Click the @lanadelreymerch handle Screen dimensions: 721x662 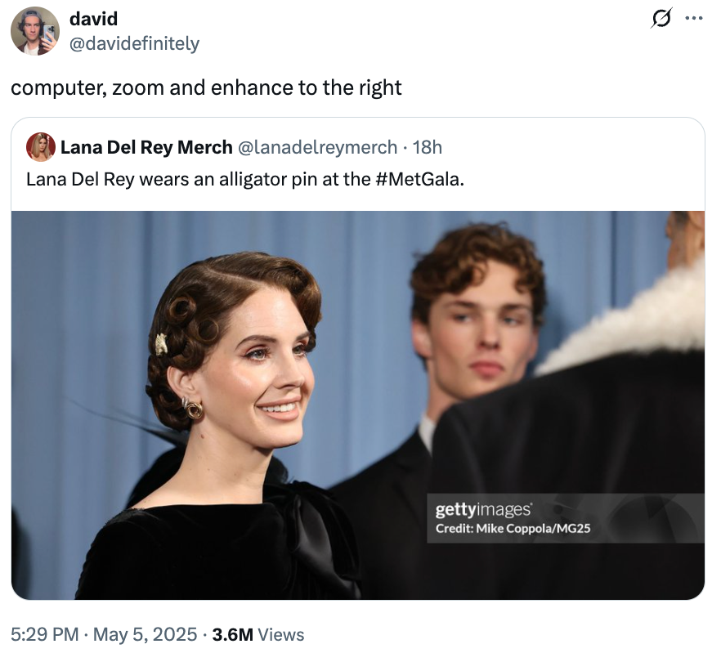click(317, 147)
